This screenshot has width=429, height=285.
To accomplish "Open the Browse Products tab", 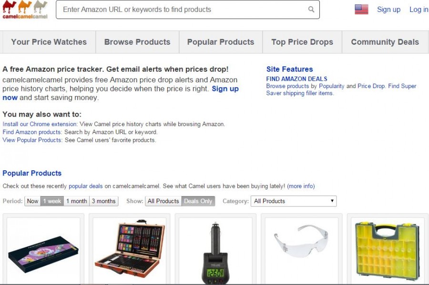I will tap(137, 42).
